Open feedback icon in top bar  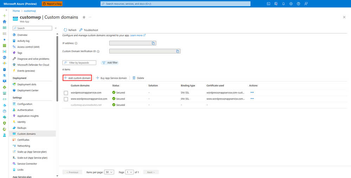(x=306, y=4)
